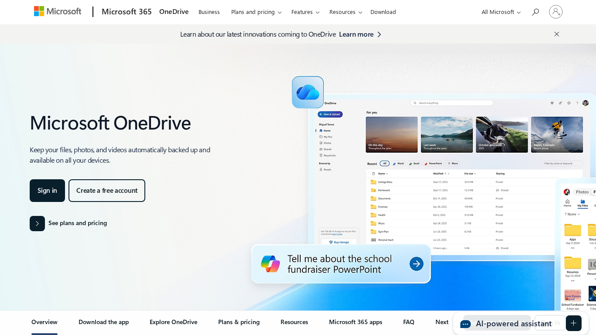Jump to Microsoft 365 apps tab
This screenshot has height=335, width=596.
(x=356, y=322)
